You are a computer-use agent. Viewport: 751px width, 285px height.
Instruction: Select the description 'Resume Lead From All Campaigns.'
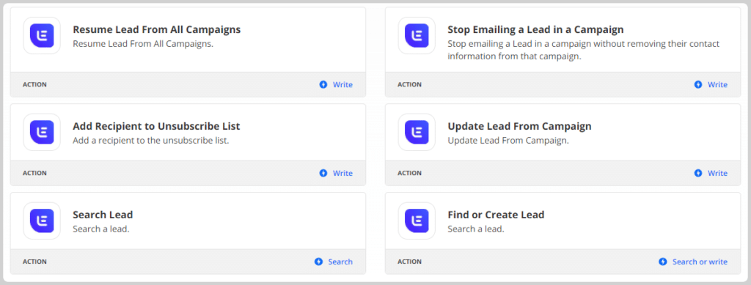point(143,43)
